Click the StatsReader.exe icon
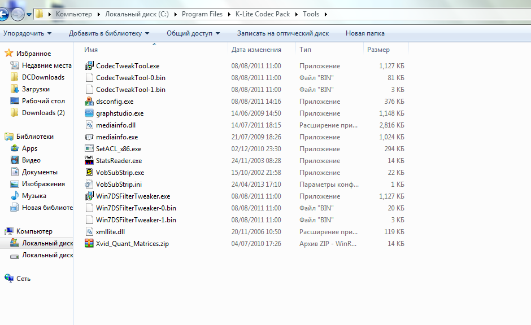531x325 pixels. [89, 161]
